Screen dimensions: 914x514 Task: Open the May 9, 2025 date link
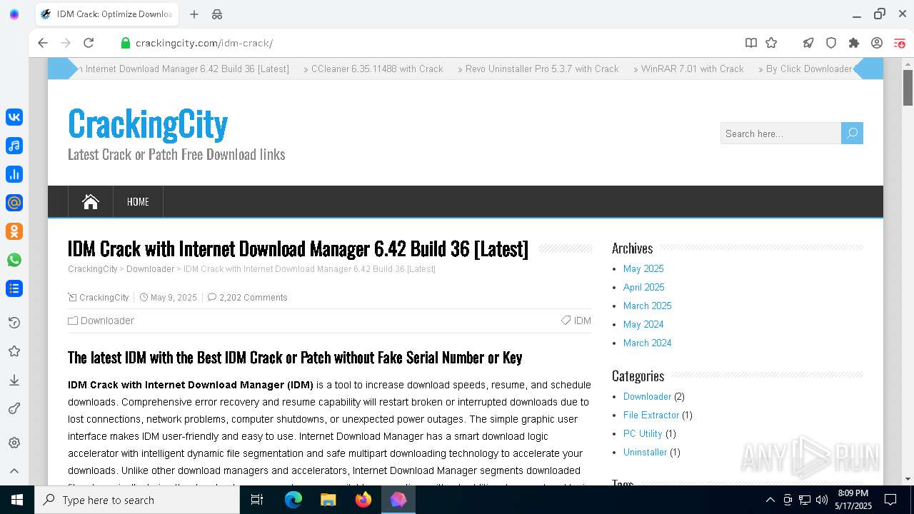(174, 298)
